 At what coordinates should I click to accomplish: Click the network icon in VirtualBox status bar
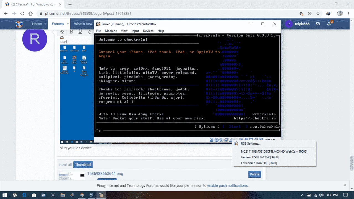(x=227, y=140)
